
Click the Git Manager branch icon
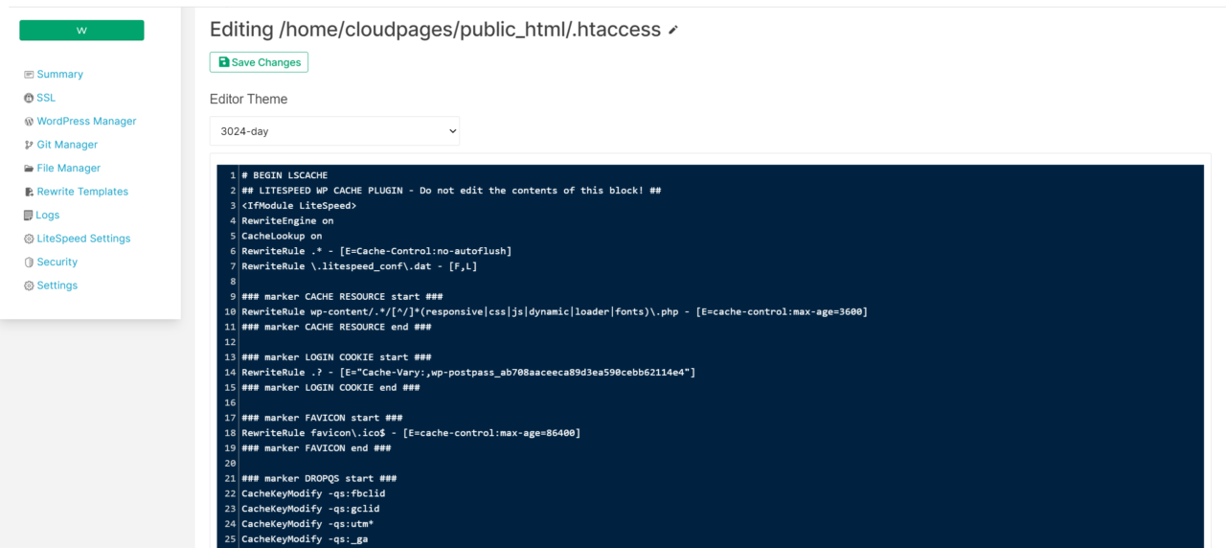click(29, 145)
